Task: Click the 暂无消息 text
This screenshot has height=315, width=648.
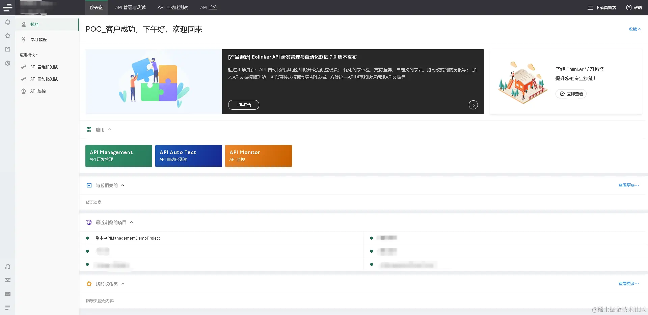Action: tap(93, 203)
